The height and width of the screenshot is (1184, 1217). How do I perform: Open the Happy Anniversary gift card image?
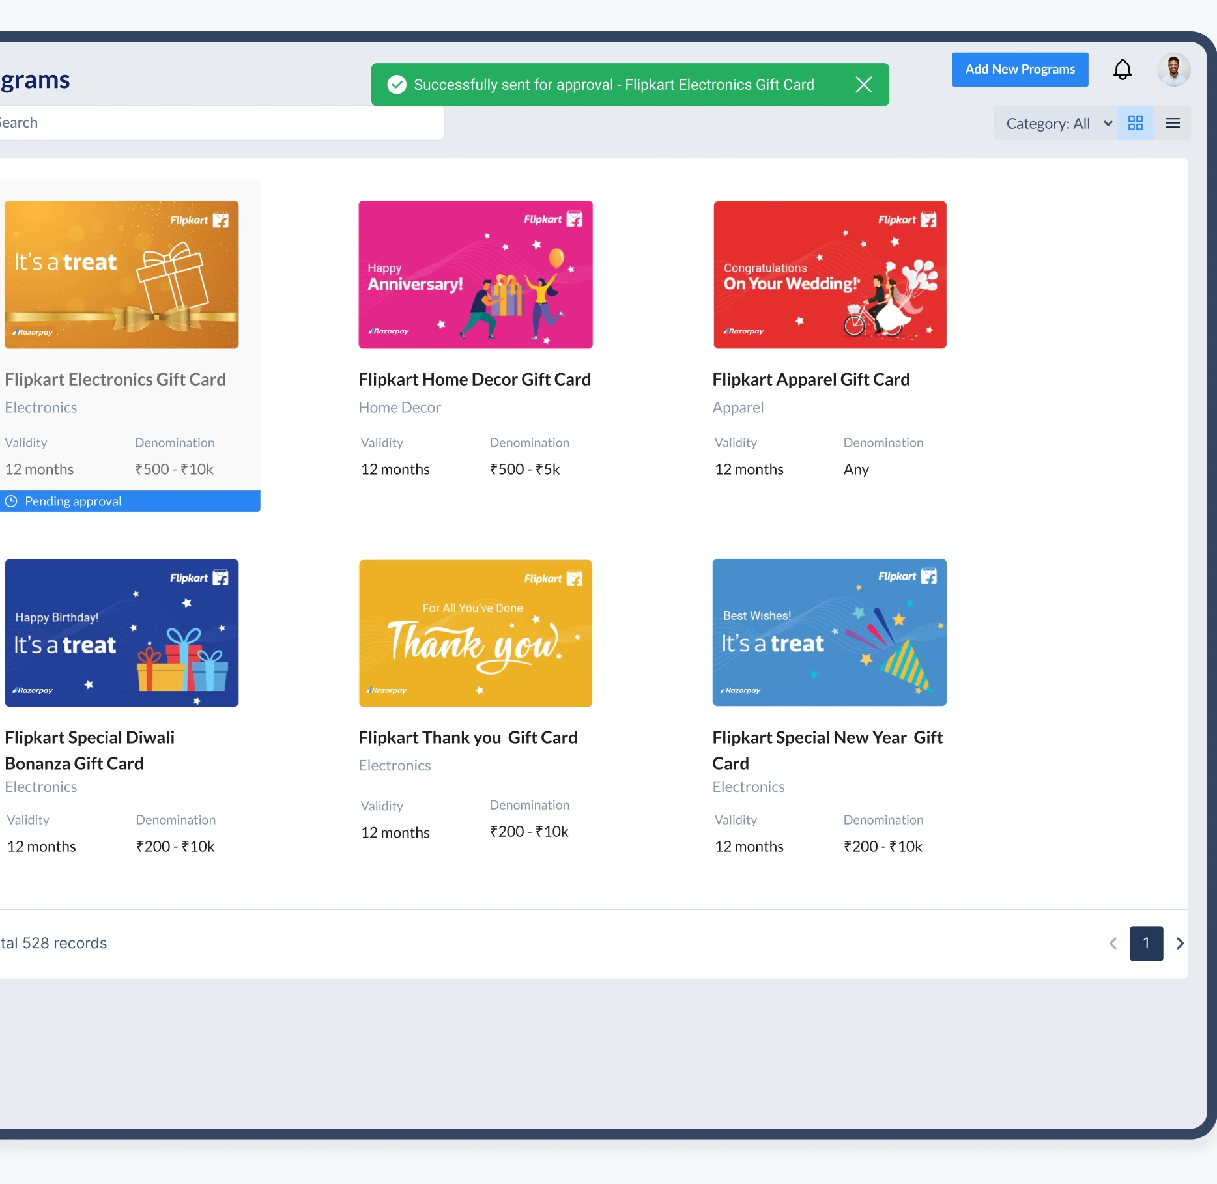click(x=476, y=274)
